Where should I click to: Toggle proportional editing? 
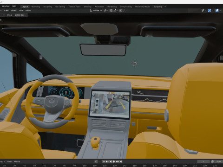(121, 11)
